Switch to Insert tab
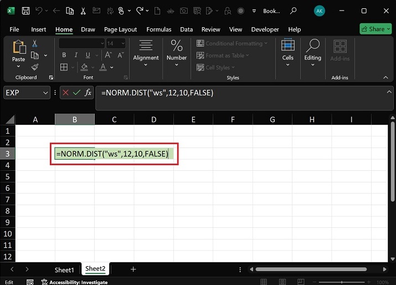Image resolution: width=396 pixels, height=285 pixels. [x=39, y=29]
